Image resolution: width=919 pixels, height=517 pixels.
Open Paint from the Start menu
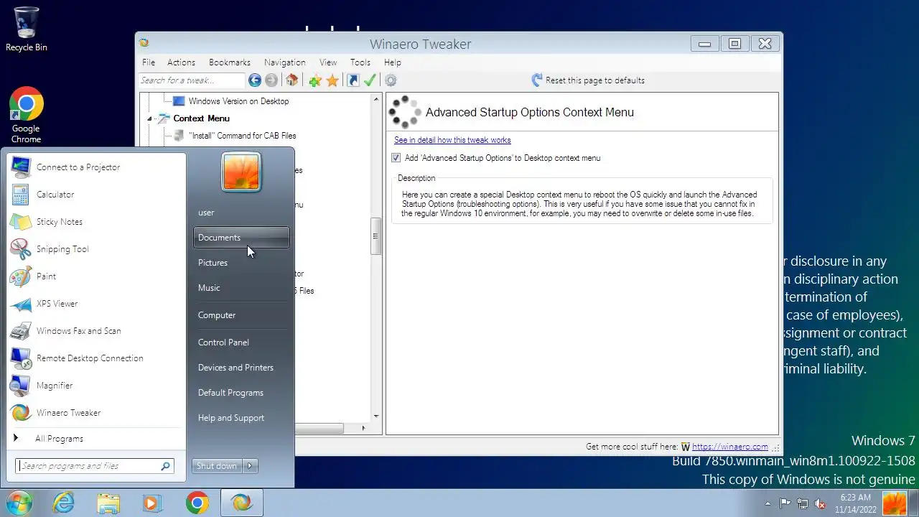(97, 276)
